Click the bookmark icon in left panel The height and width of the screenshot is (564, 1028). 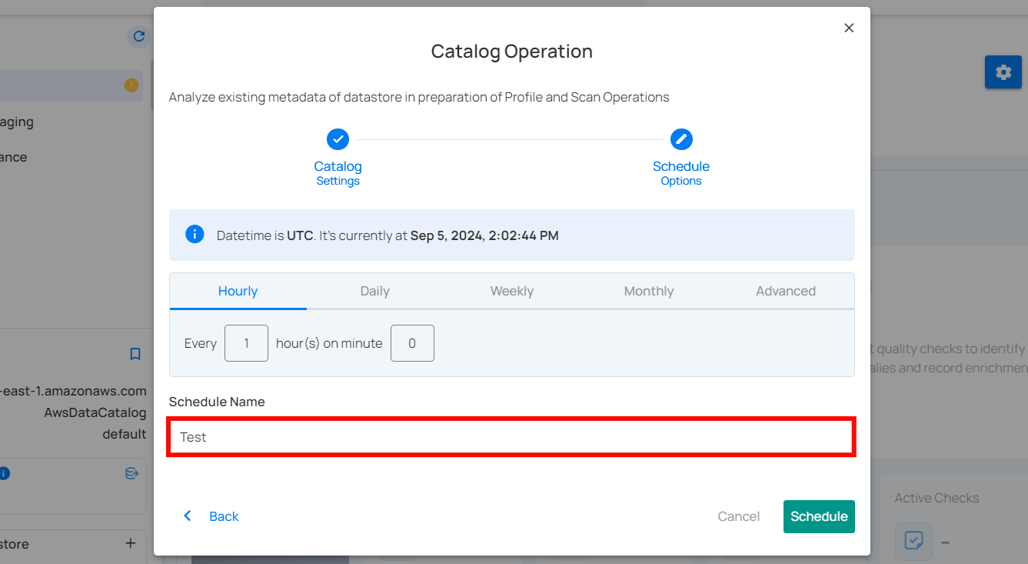tap(135, 354)
